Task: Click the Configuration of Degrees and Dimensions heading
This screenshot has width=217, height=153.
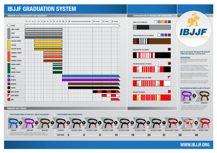Action: click(x=152, y=16)
